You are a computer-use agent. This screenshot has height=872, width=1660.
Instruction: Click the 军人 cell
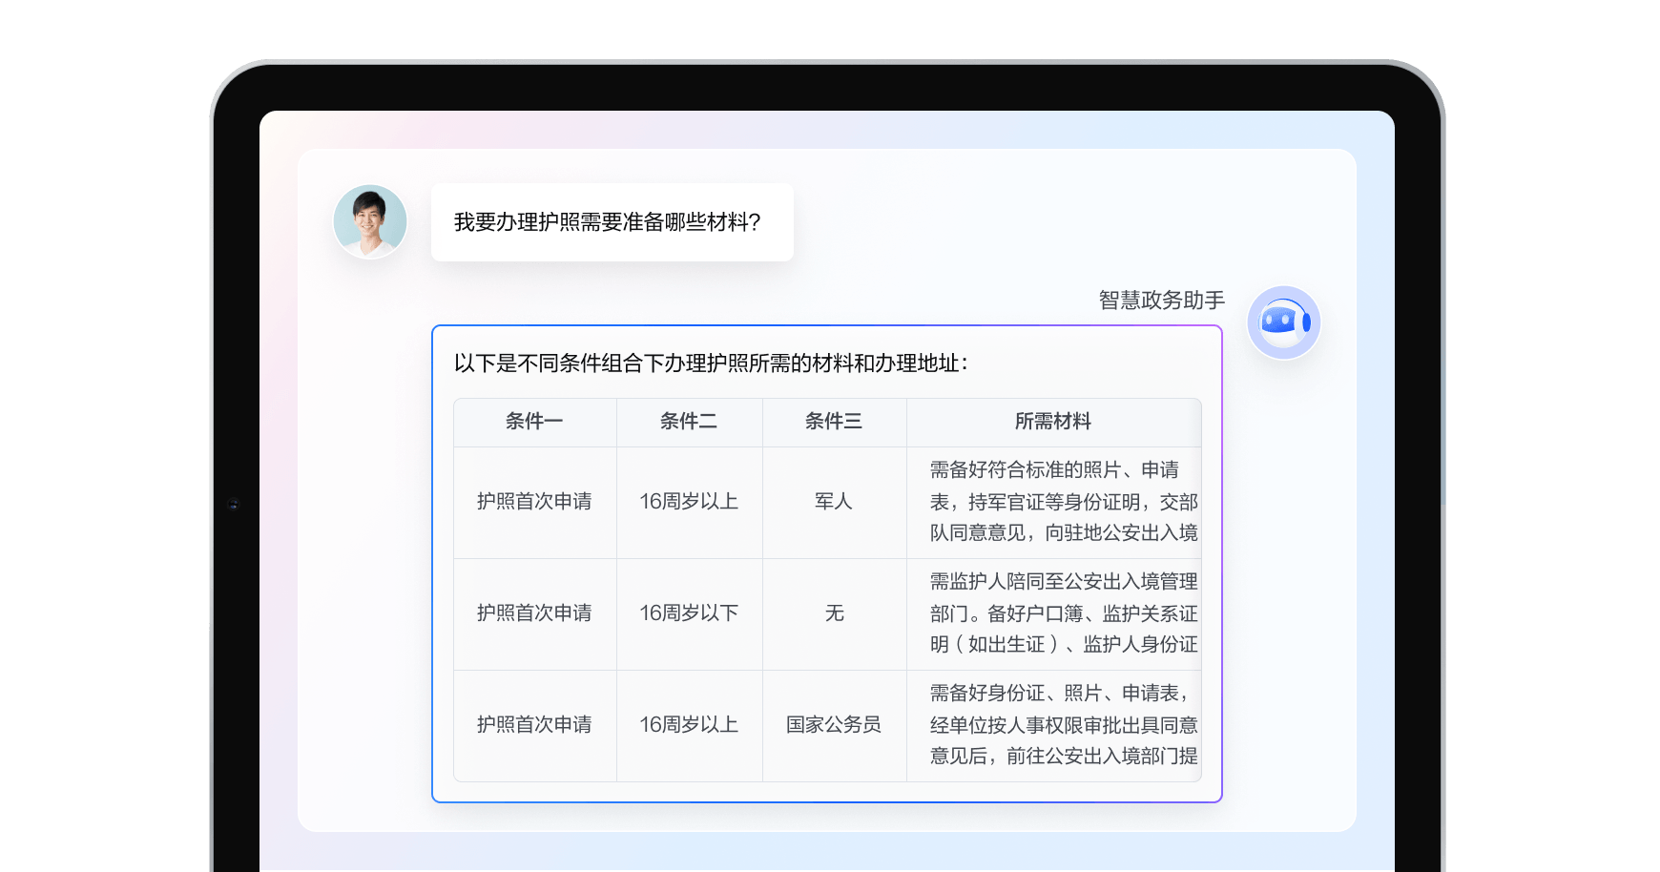point(834,502)
